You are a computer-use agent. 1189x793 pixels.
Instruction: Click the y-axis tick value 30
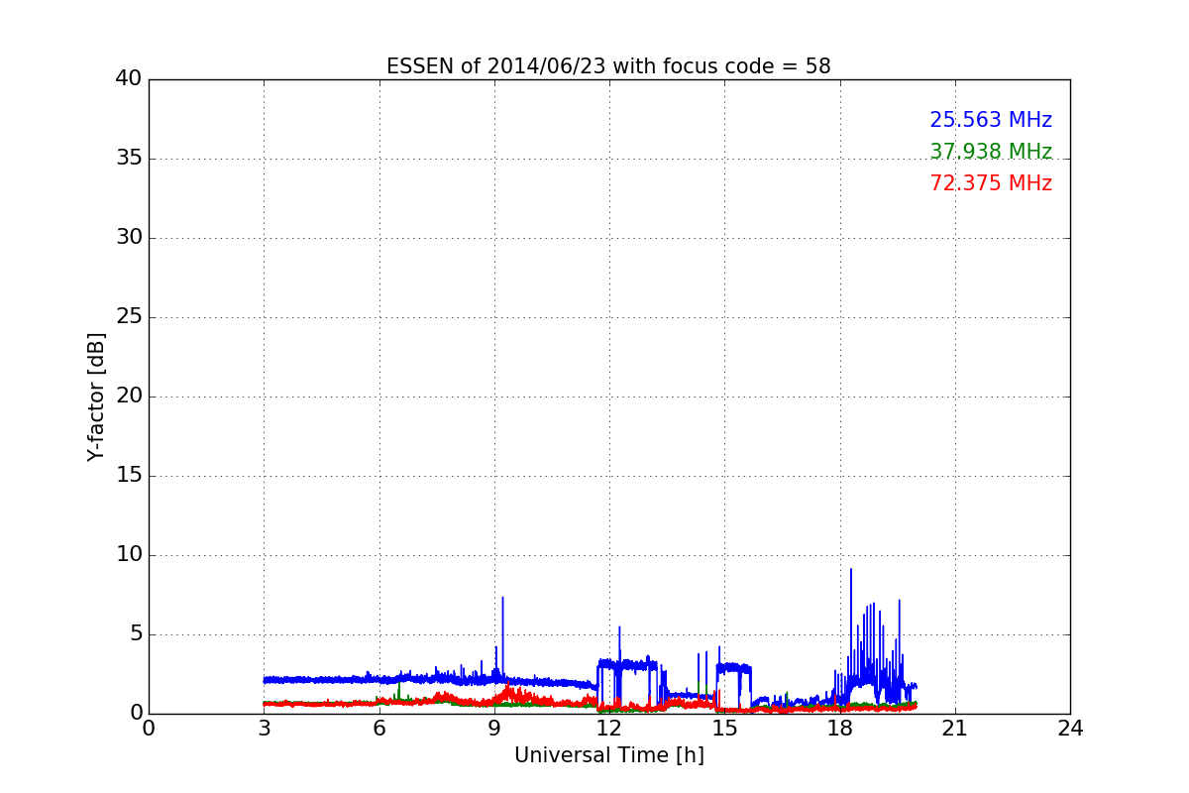click(x=128, y=238)
